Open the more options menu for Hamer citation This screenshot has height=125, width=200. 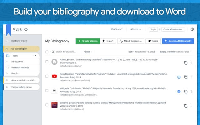click(x=192, y=63)
